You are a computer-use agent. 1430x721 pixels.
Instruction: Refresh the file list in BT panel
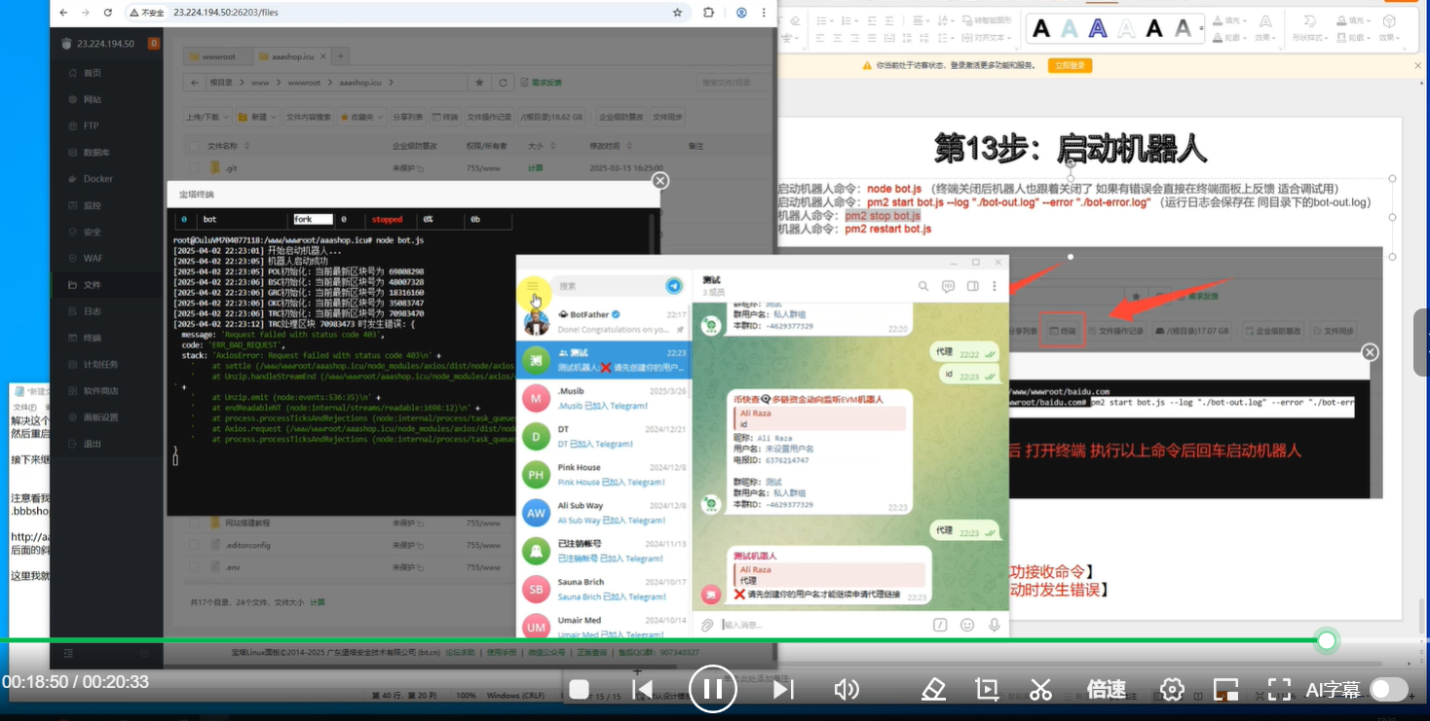click(504, 83)
